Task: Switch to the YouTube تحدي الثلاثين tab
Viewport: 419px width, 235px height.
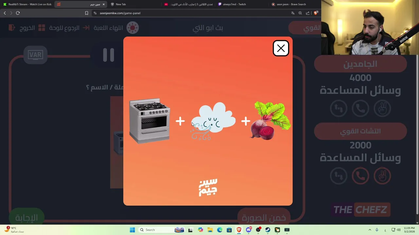Action: [x=188, y=4]
